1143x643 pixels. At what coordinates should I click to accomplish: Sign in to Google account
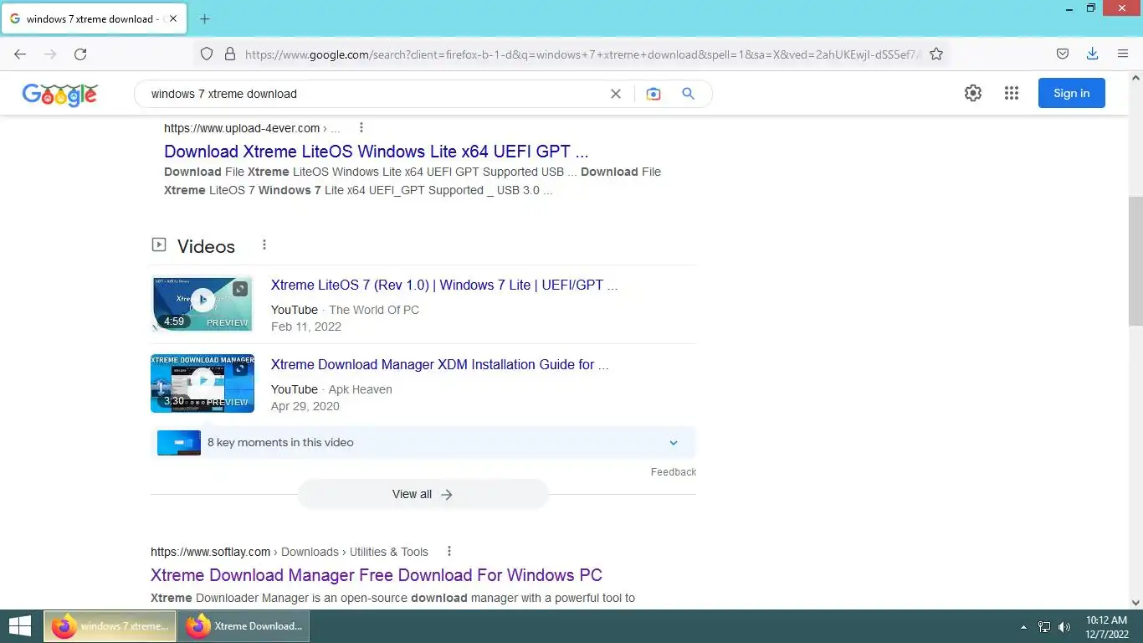(x=1071, y=93)
